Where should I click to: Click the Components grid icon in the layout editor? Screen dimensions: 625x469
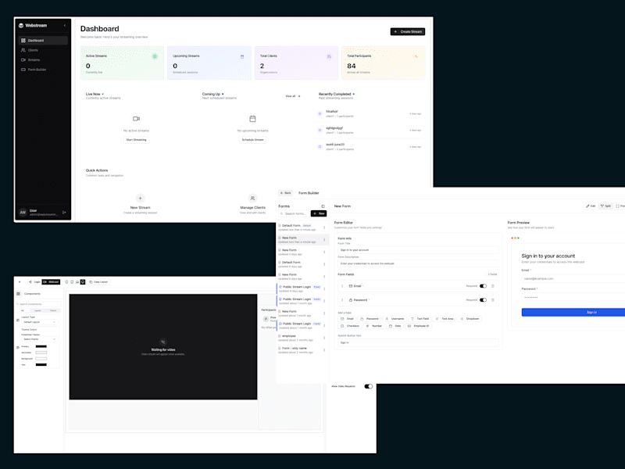[x=18, y=294]
